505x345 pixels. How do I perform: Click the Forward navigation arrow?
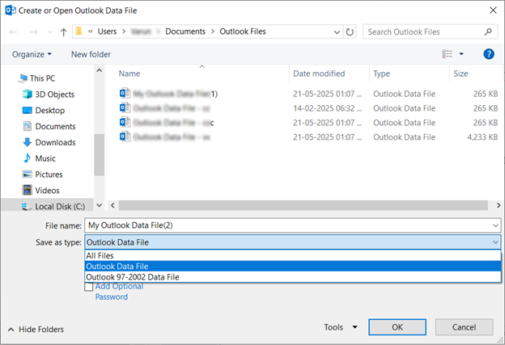click(33, 32)
